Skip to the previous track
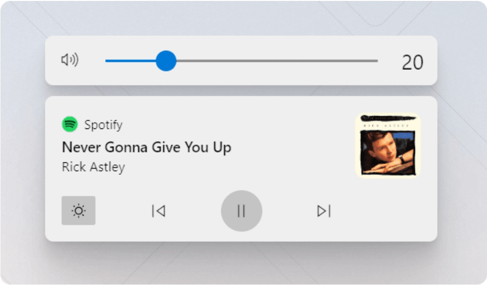The width and height of the screenshot is (487, 285). [159, 211]
